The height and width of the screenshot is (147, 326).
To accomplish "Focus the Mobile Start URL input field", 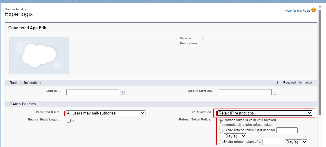I will (245, 92).
